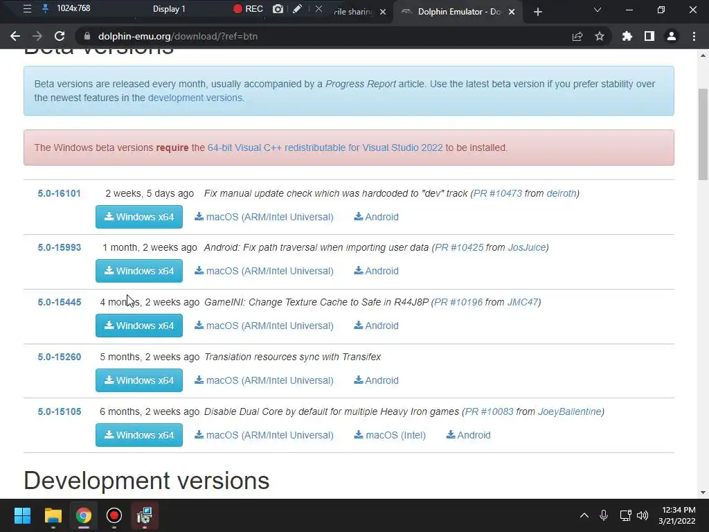The width and height of the screenshot is (709, 532).
Task: Open version 5.0-15260 link
Action: pos(60,357)
